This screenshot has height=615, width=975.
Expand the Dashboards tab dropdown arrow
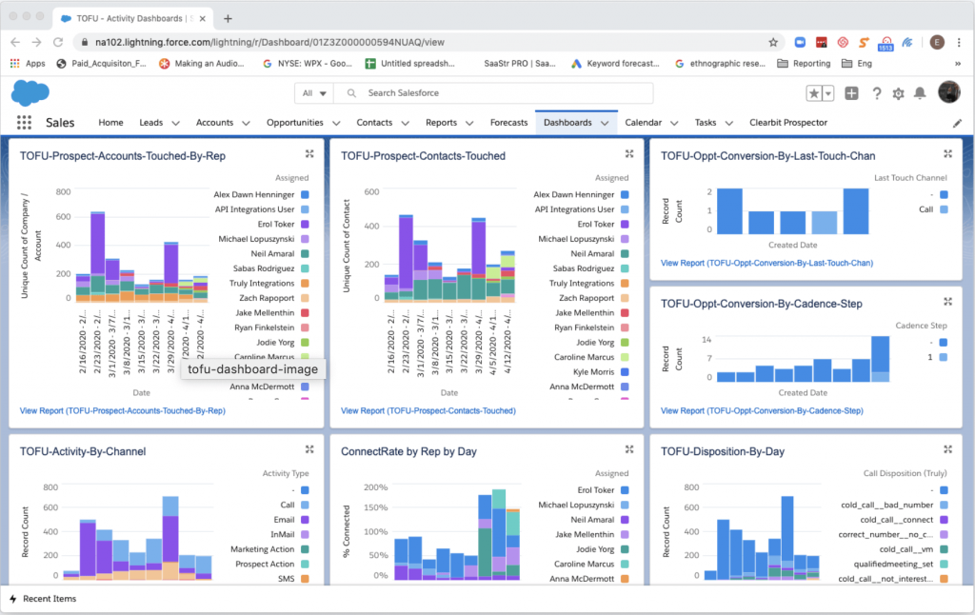coord(605,123)
